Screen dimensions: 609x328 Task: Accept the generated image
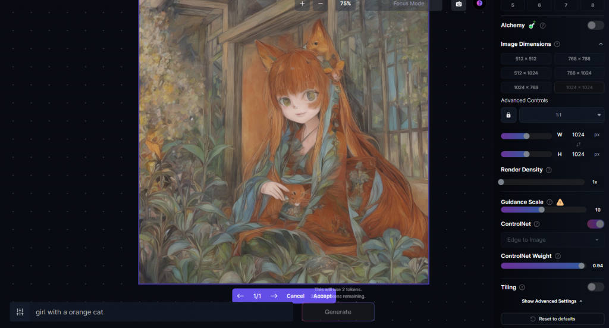(323, 296)
